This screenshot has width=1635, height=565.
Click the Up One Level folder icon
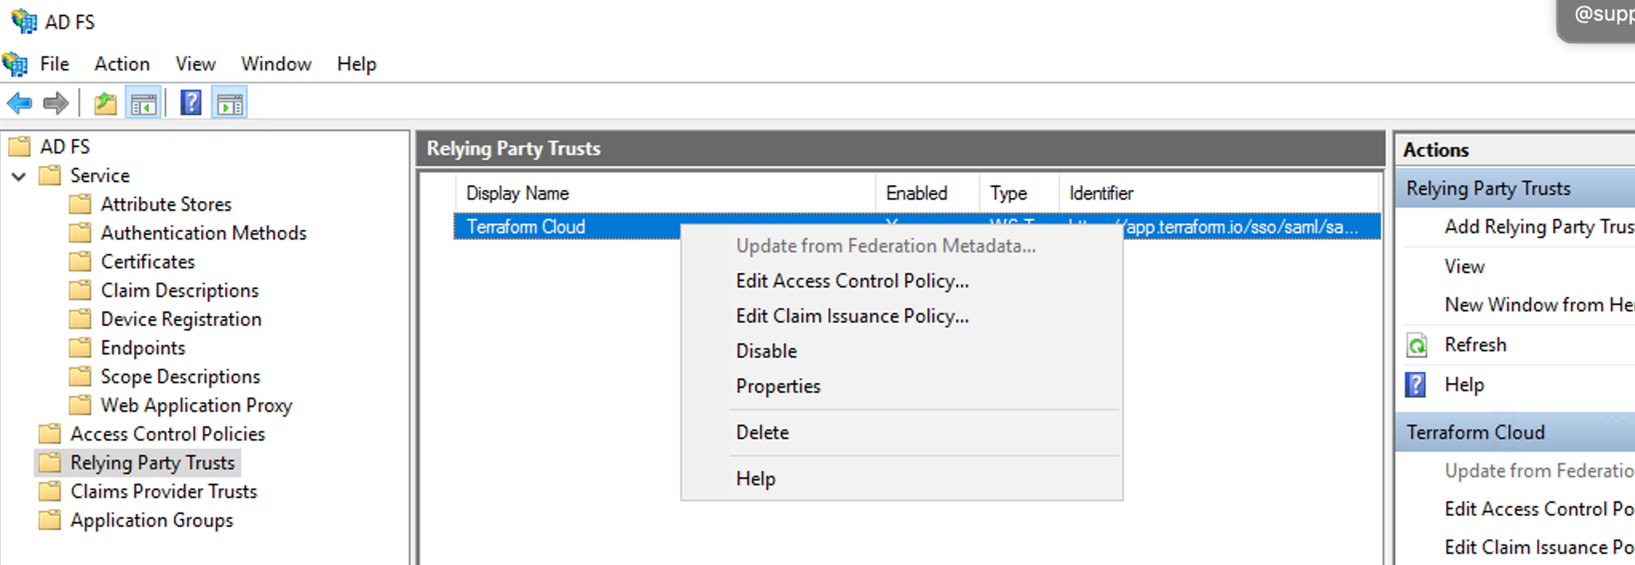[x=105, y=104]
